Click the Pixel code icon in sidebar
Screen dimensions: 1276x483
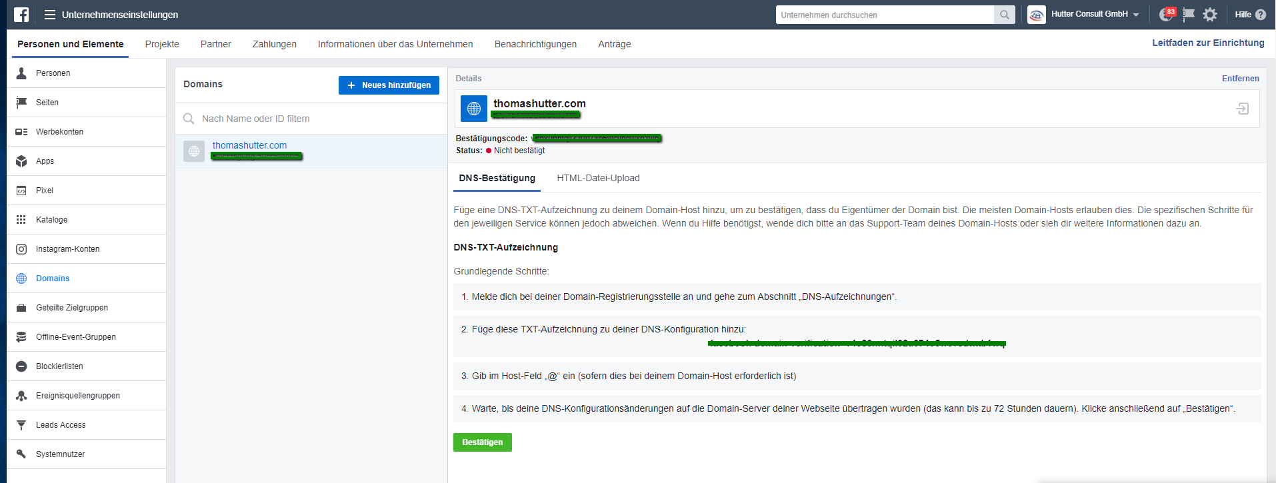pyautogui.click(x=21, y=191)
